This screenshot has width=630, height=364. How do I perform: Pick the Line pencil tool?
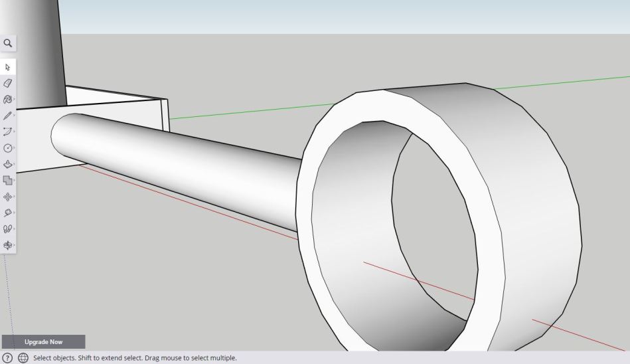(x=8, y=116)
